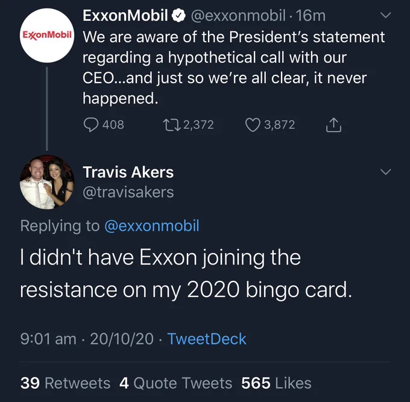410x402 pixels.
Task: Like the ExxonMobil tweet with the heart icon
Action: coord(253,125)
